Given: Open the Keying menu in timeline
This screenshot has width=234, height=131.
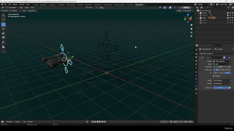Looking at the screenshot, I should tap(18, 122).
